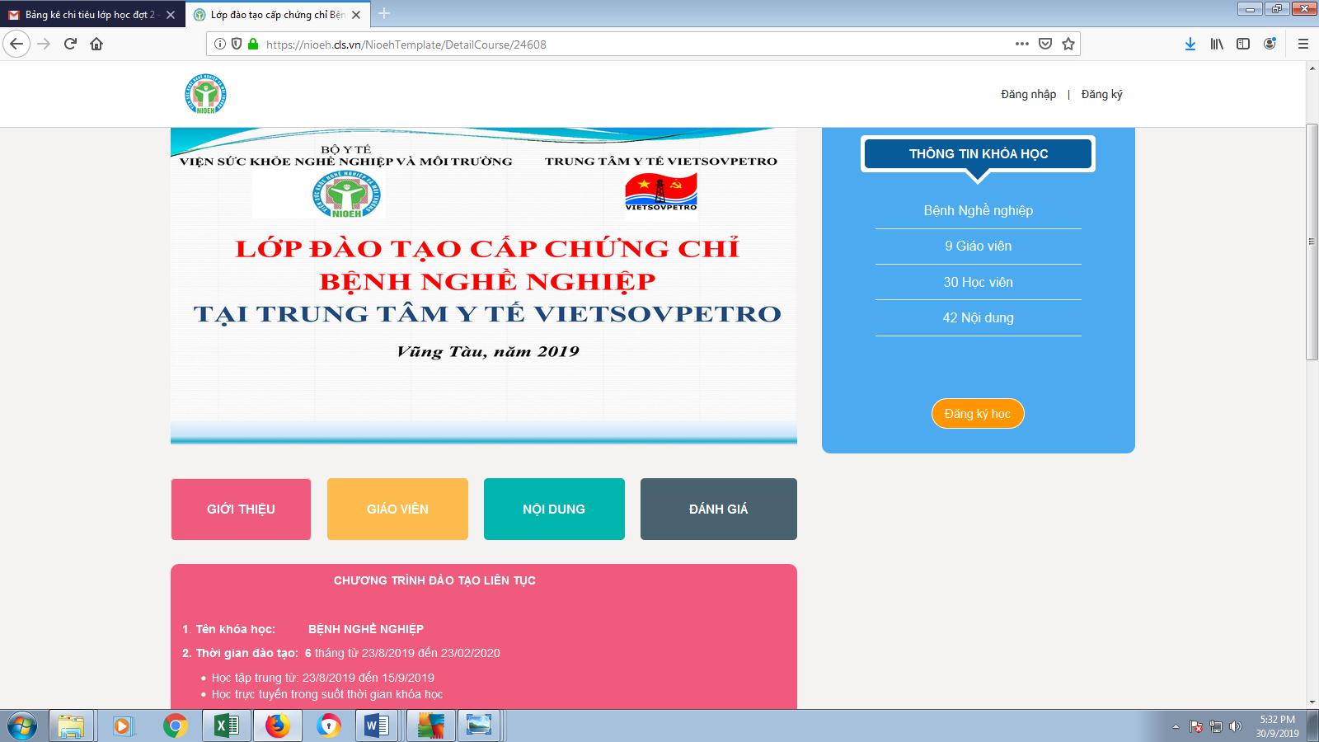Open the ĐÁNH GIÁ section
This screenshot has width=1319, height=742.
[719, 510]
